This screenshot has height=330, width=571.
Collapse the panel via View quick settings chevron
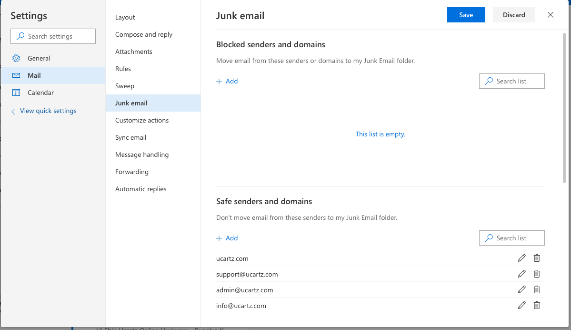coord(13,111)
